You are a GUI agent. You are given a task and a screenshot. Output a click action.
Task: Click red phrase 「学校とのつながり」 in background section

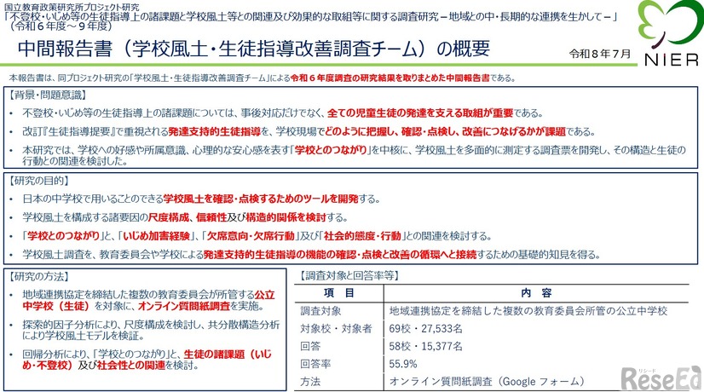(331, 150)
